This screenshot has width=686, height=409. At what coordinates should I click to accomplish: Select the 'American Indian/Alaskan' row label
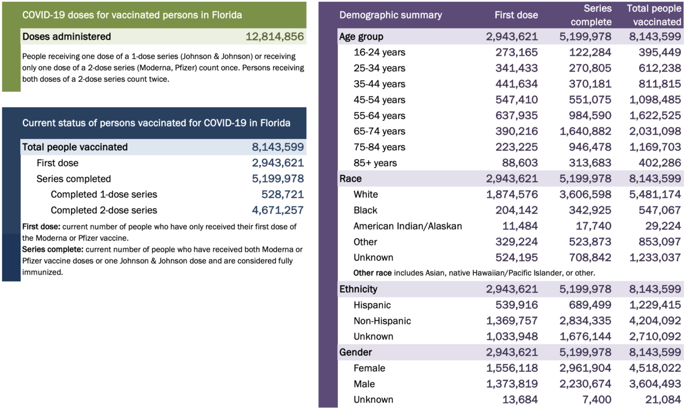(x=408, y=226)
